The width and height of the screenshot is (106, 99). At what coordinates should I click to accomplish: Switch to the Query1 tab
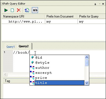(x=11, y=47)
